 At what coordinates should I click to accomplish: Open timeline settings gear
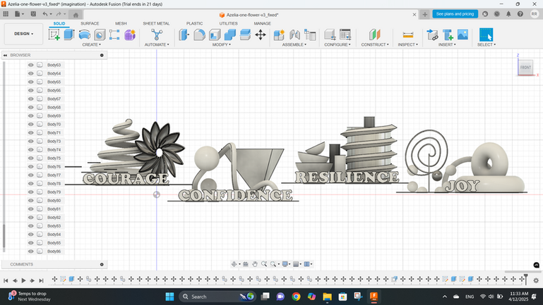pos(536,280)
